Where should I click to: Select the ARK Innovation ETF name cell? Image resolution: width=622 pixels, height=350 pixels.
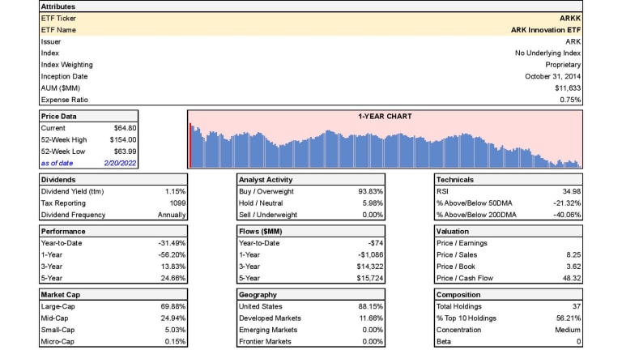[x=545, y=30]
